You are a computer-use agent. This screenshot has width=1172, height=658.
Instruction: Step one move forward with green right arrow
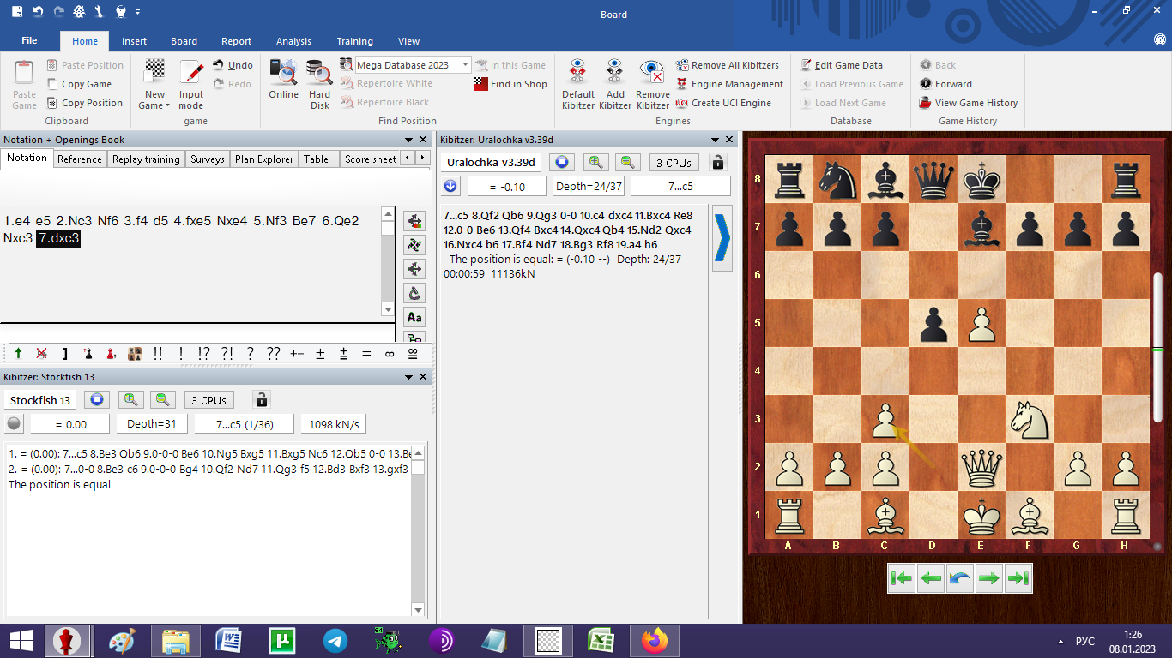(x=989, y=578)
